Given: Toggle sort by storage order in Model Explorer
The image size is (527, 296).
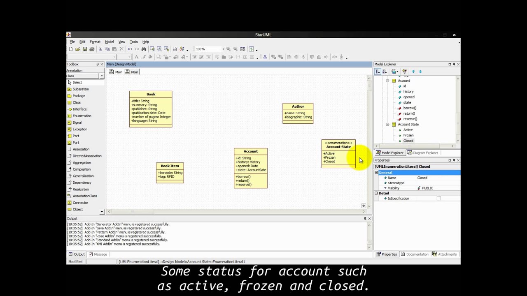Looking at the screenshot, I should coord(378,72).
